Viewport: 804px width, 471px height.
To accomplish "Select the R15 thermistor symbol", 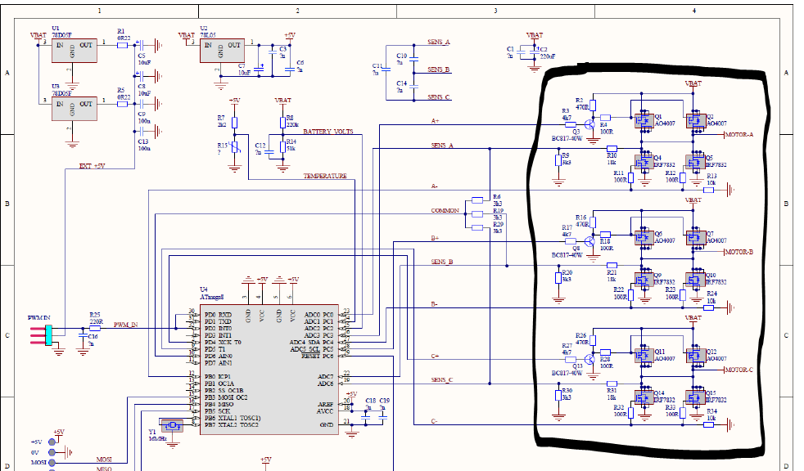I will click(x=235, y=148).
